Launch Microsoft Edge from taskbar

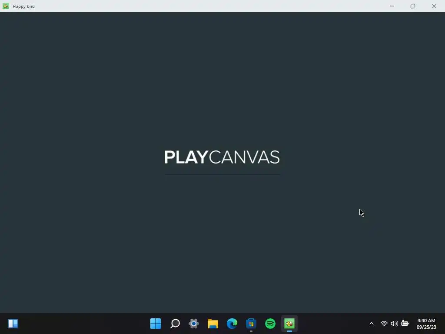(232, 324)
